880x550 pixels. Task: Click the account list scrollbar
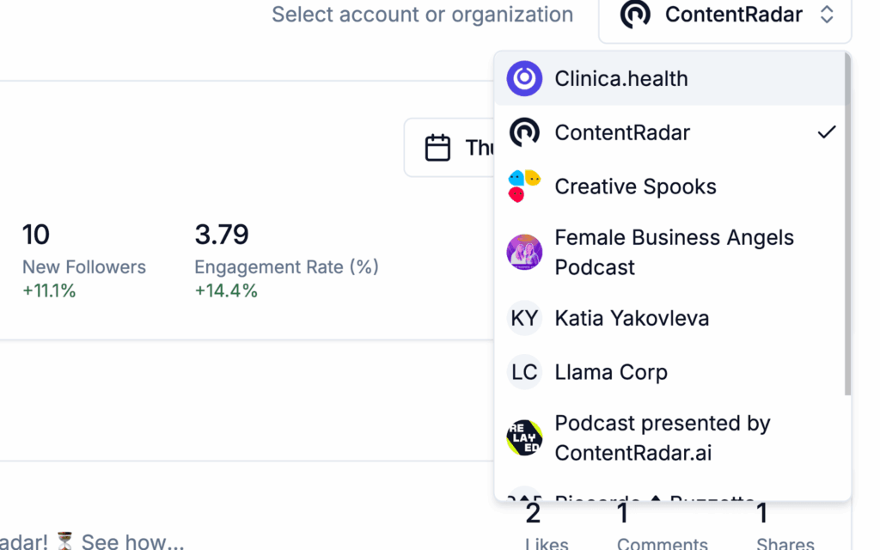pos(847,223)
